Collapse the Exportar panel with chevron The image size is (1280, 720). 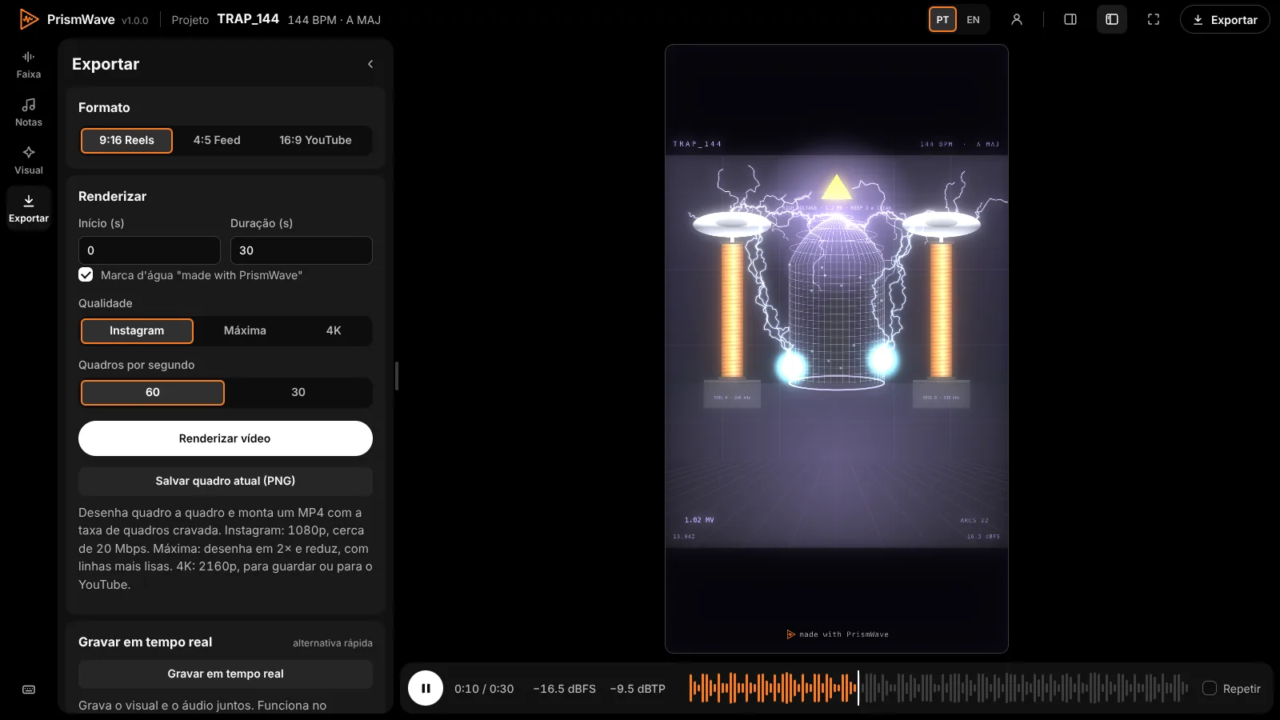[370, 64]
